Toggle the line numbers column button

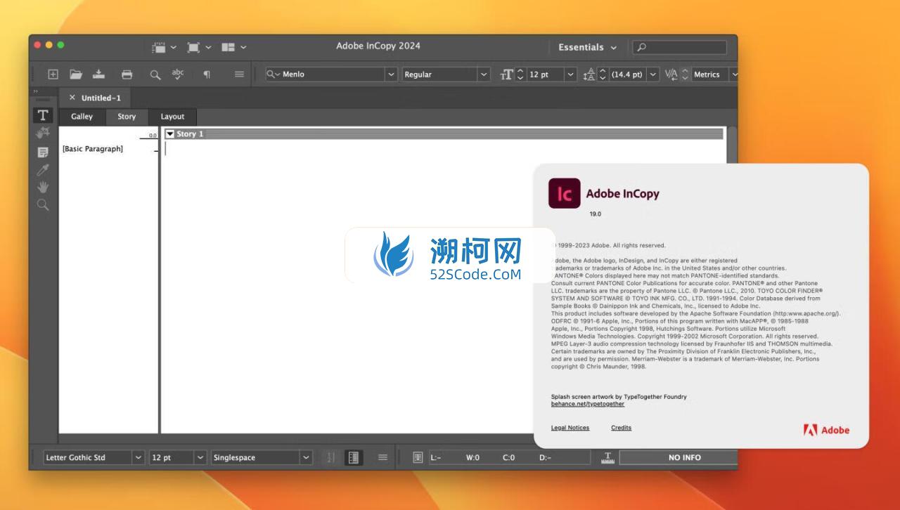(330, 457)
